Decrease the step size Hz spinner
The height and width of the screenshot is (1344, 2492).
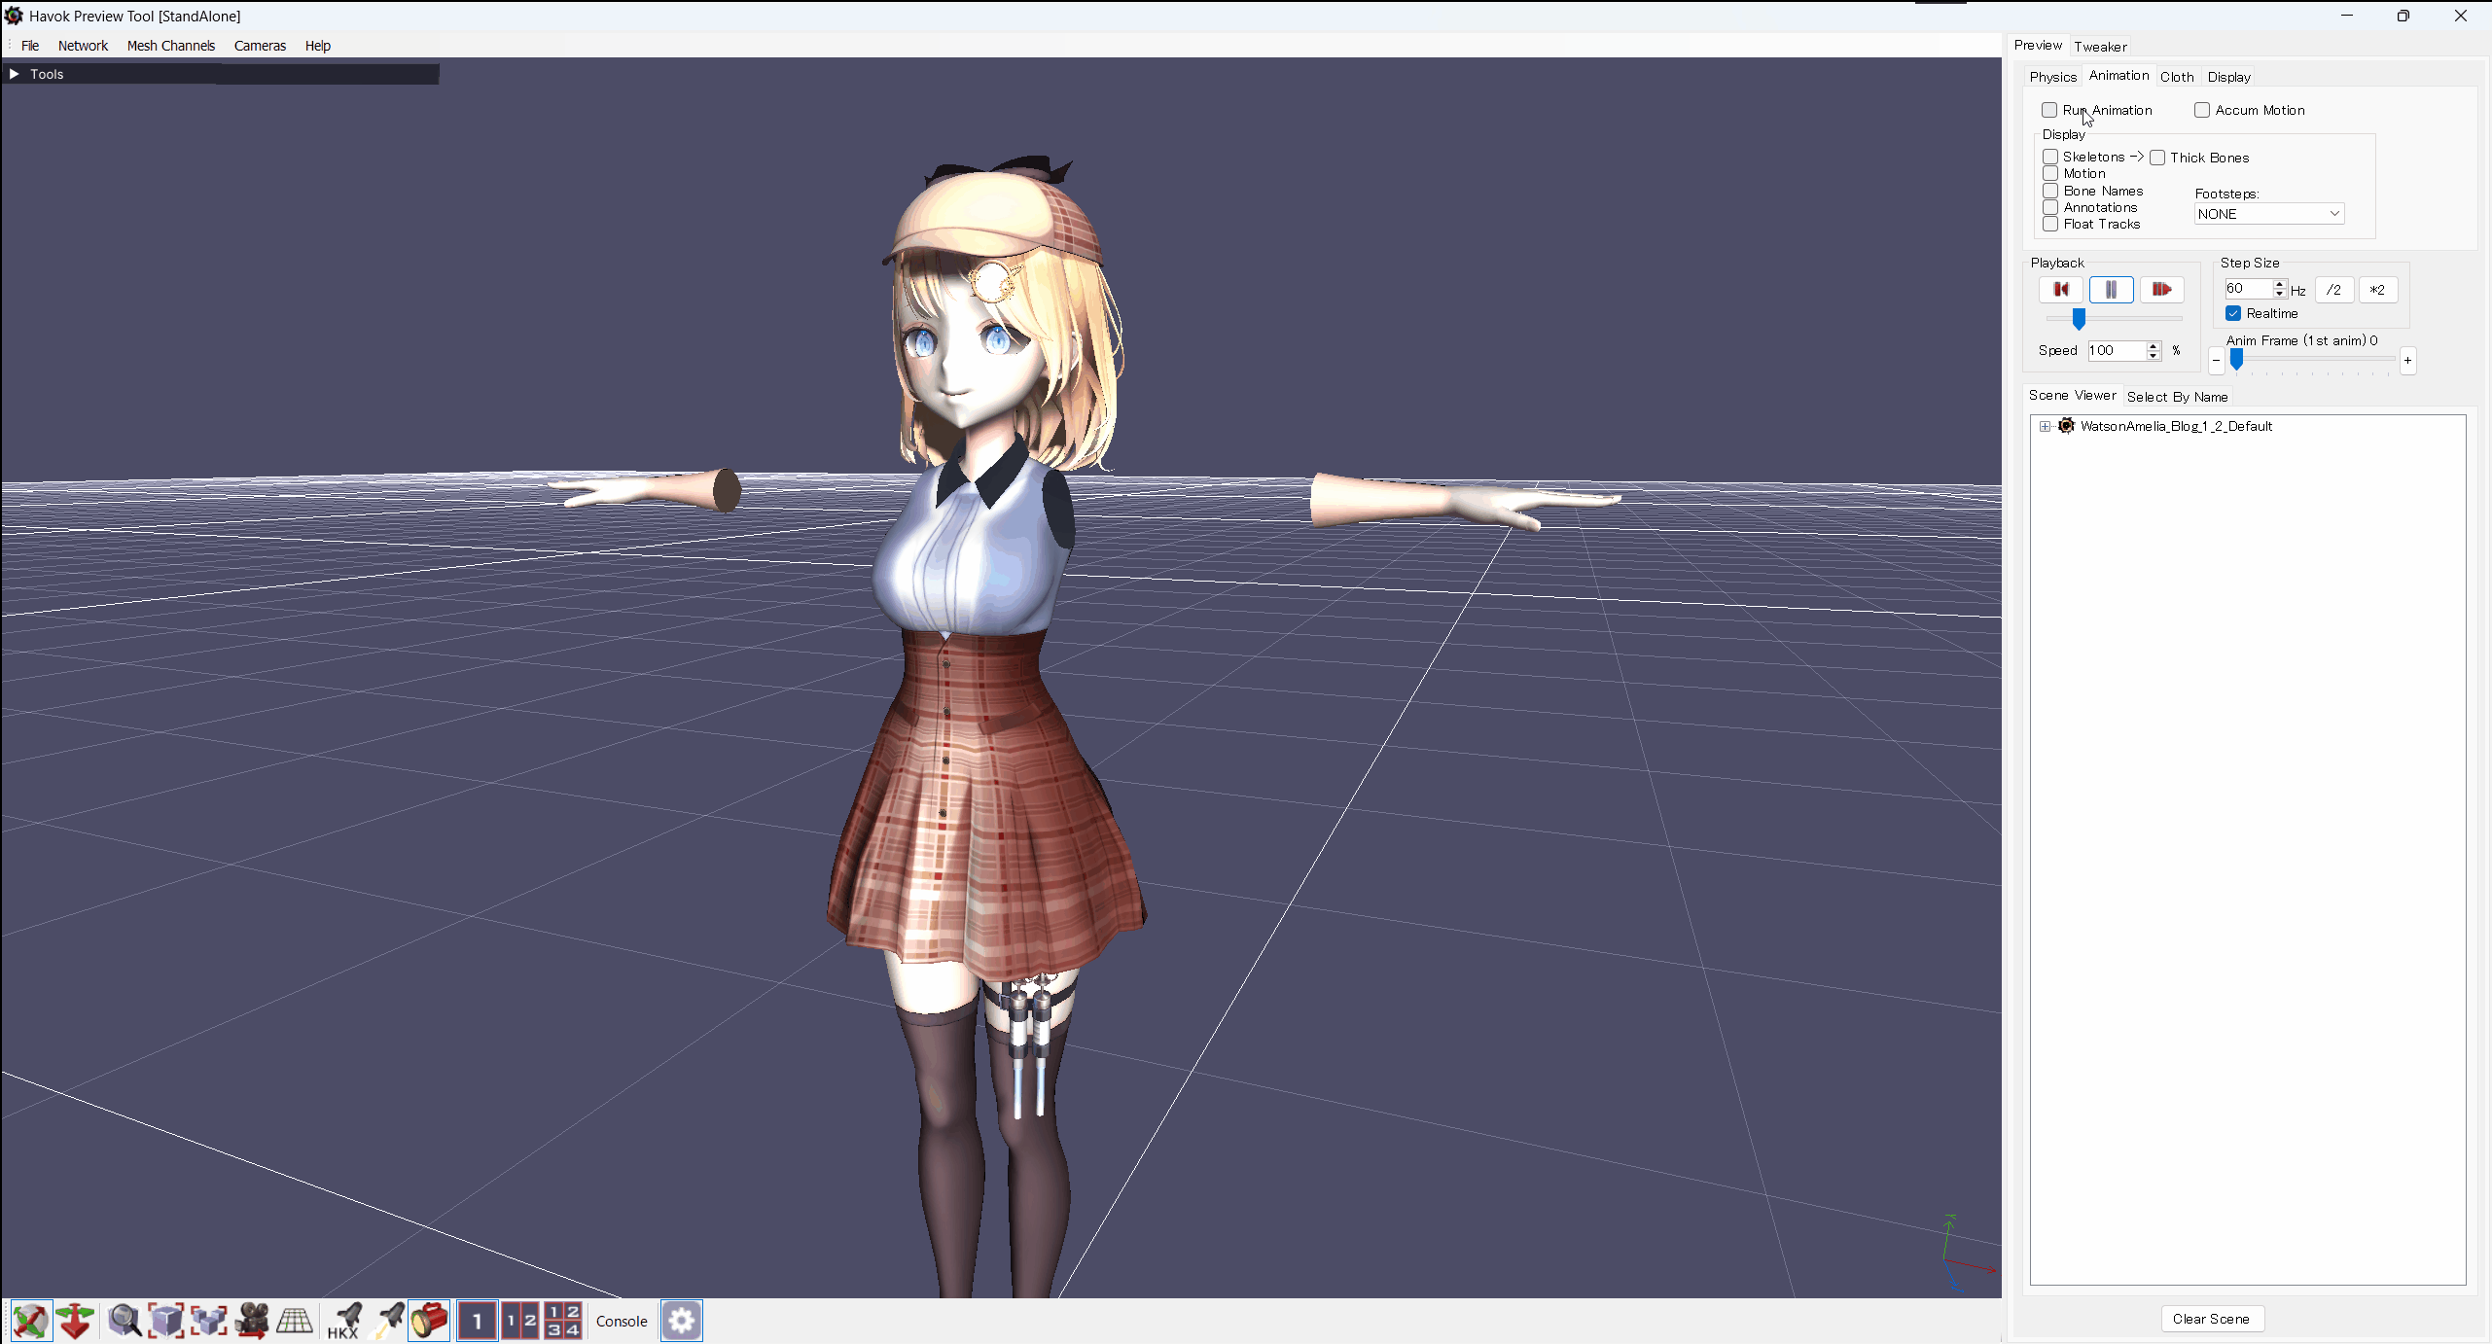point(2279,294)
